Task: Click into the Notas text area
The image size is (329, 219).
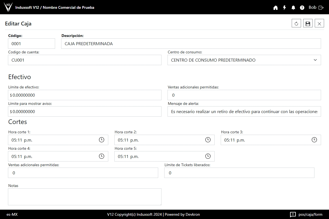Action: click(x=84, y=197)
